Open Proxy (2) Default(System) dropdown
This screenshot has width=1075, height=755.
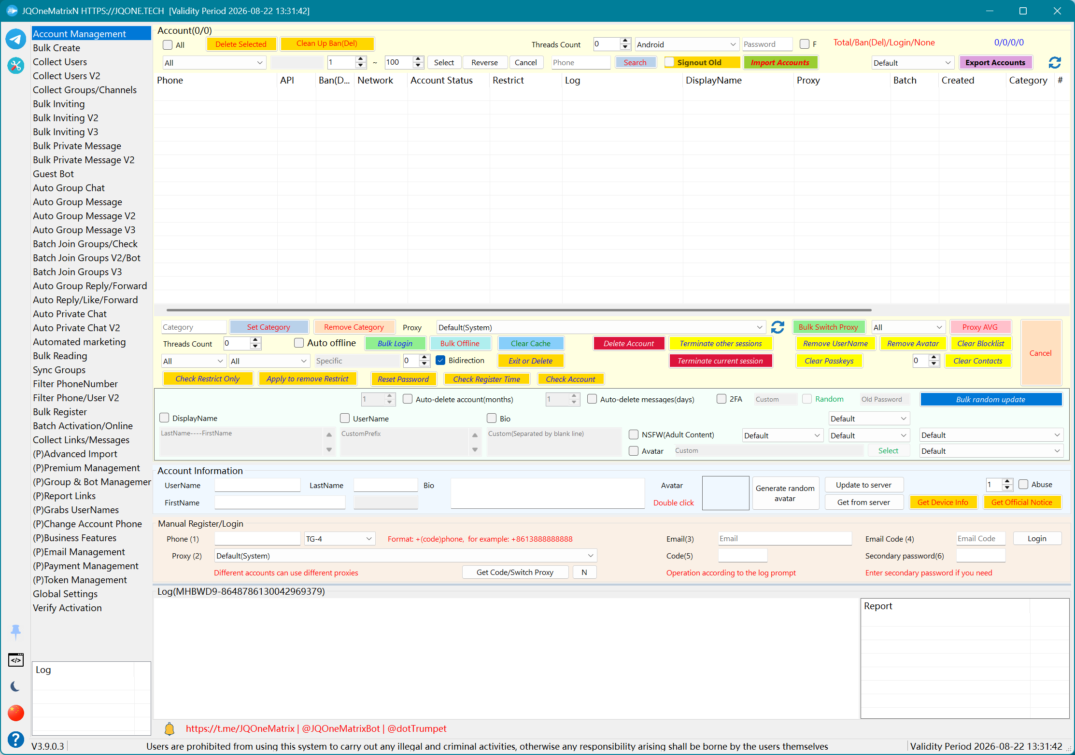(x=406, y=556)
